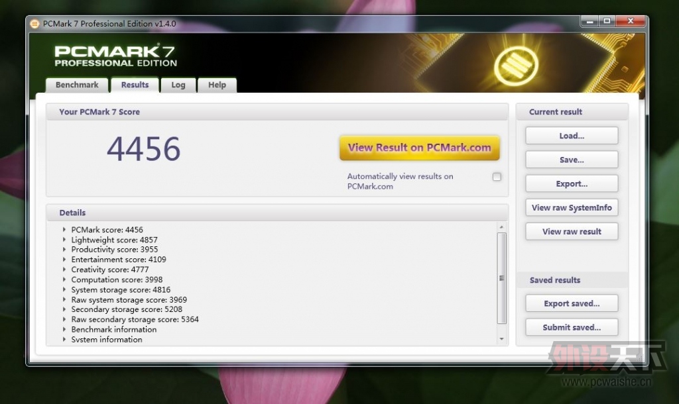Image resolution: width=679 pixels, height=404 pixels.
Task: Maximize the PCMark 7 window
Action: tap(607, 21)
